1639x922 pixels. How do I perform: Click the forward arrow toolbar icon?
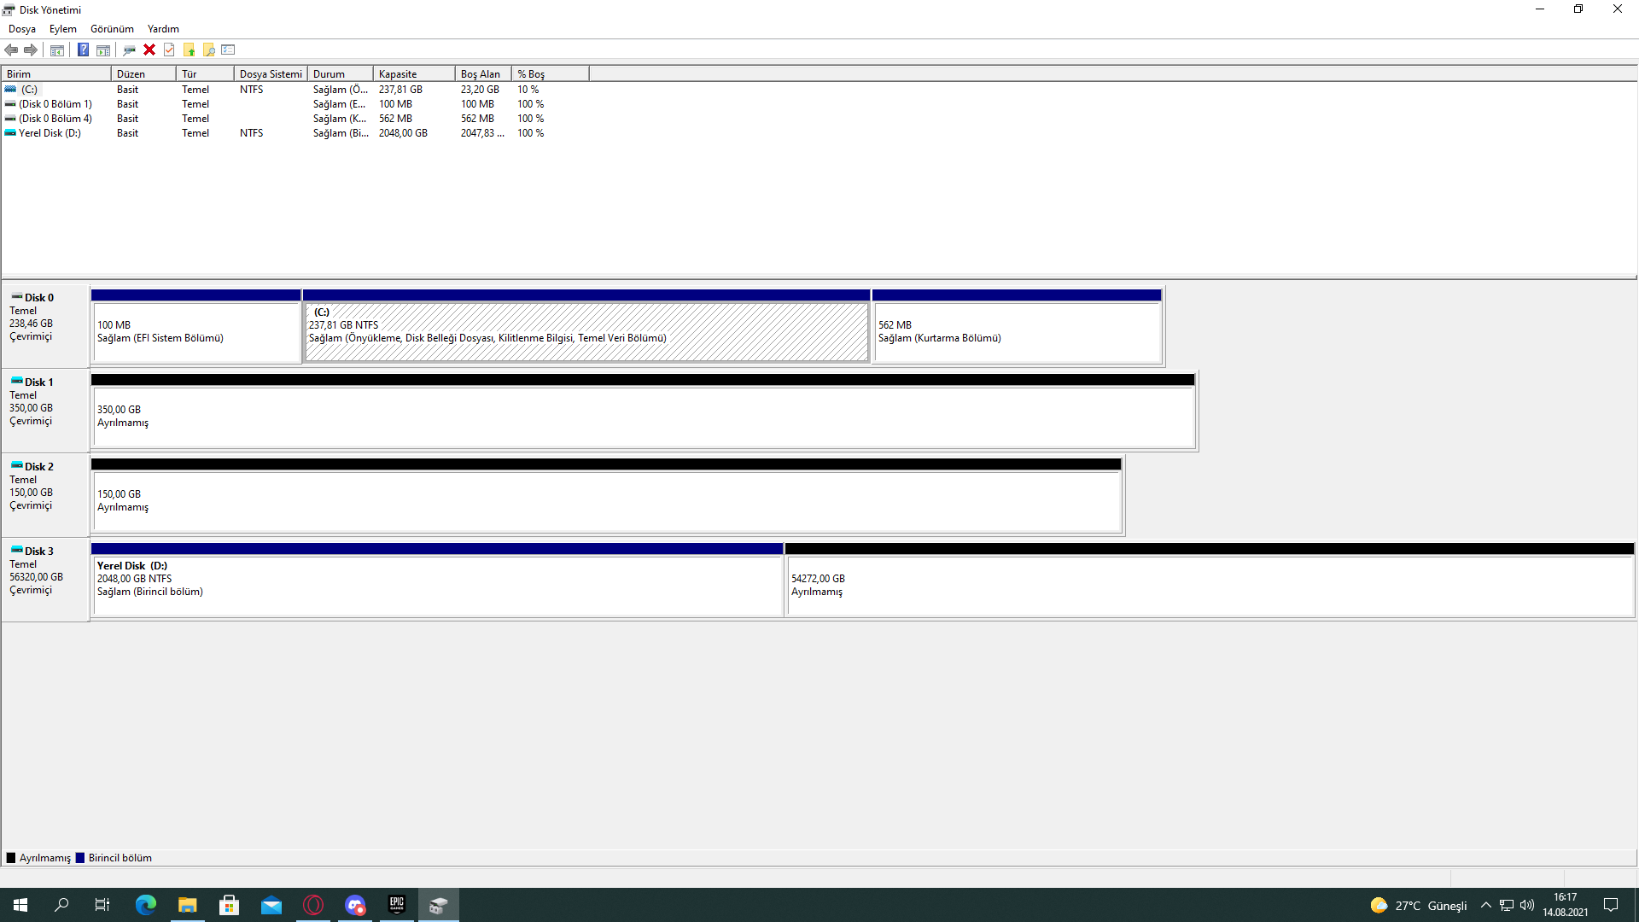pyautogui.click(x=31, y=50)
